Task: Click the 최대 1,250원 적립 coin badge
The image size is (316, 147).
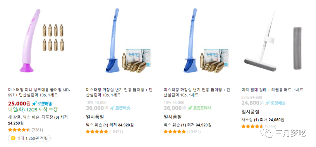Action: click(30, 138)
